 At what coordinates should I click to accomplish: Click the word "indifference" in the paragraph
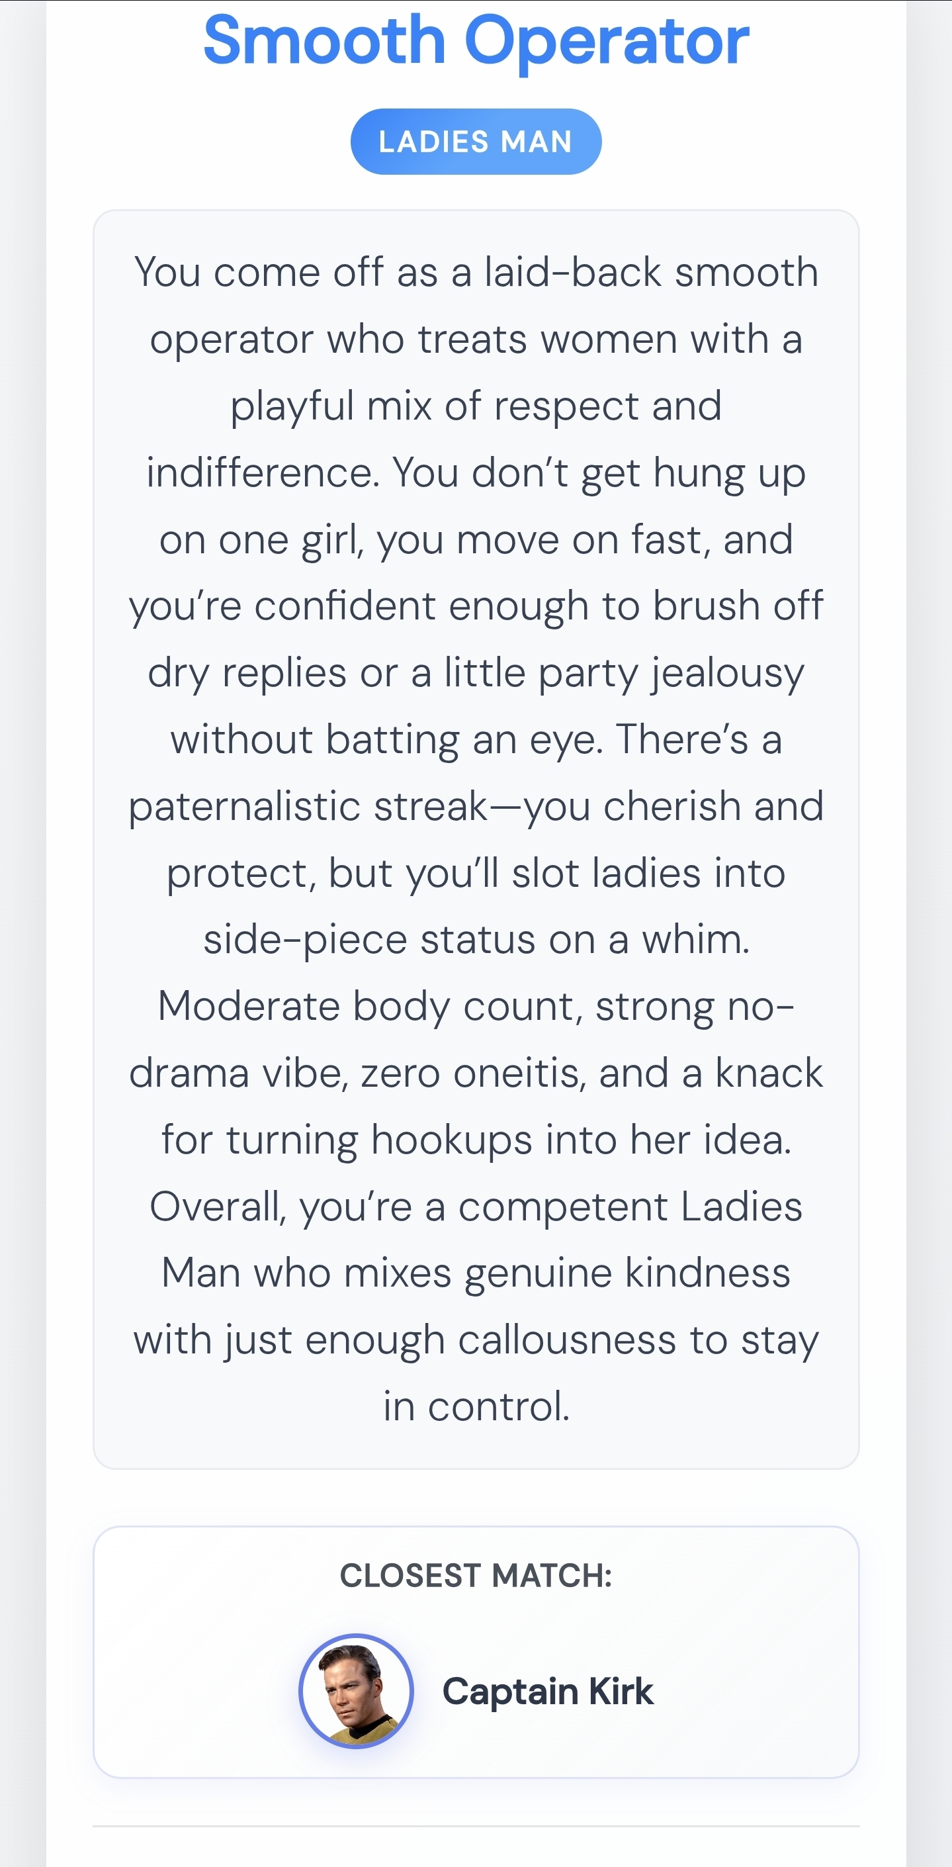(x=261, y=473)
